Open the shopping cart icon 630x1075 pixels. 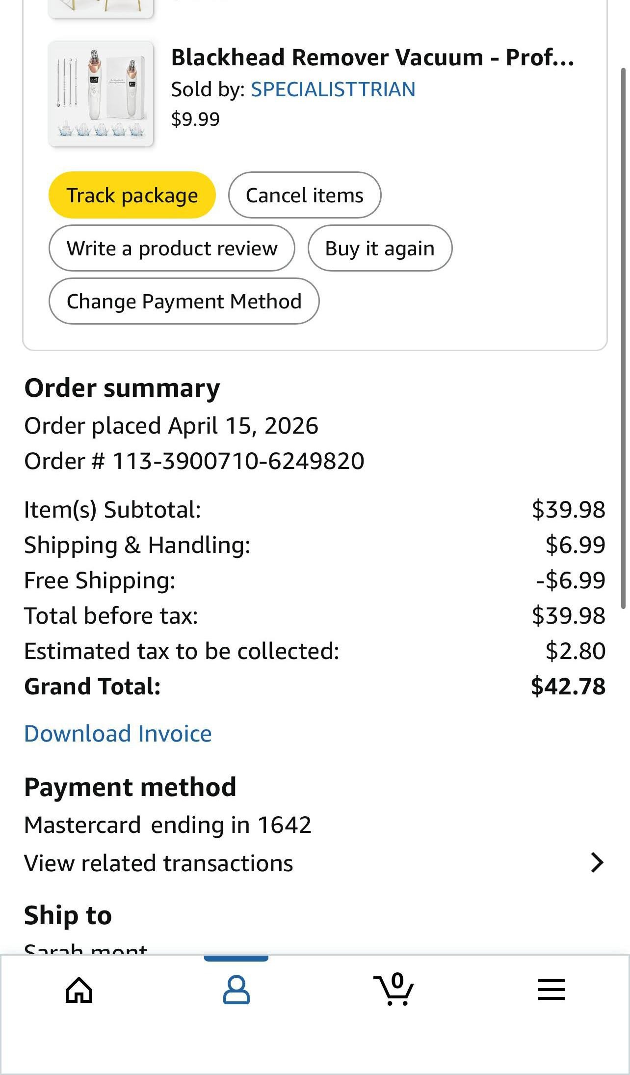click(394, 990)
